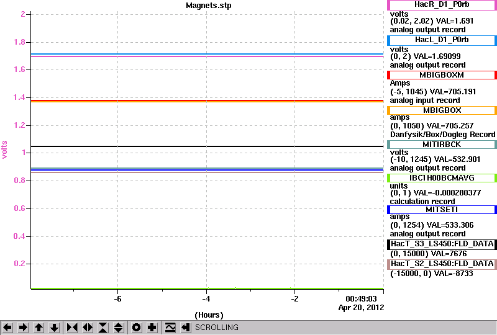Screen dimensions: 497x335
Task: Click the black trace line near 1.05 volts
Action: point(207,146)
